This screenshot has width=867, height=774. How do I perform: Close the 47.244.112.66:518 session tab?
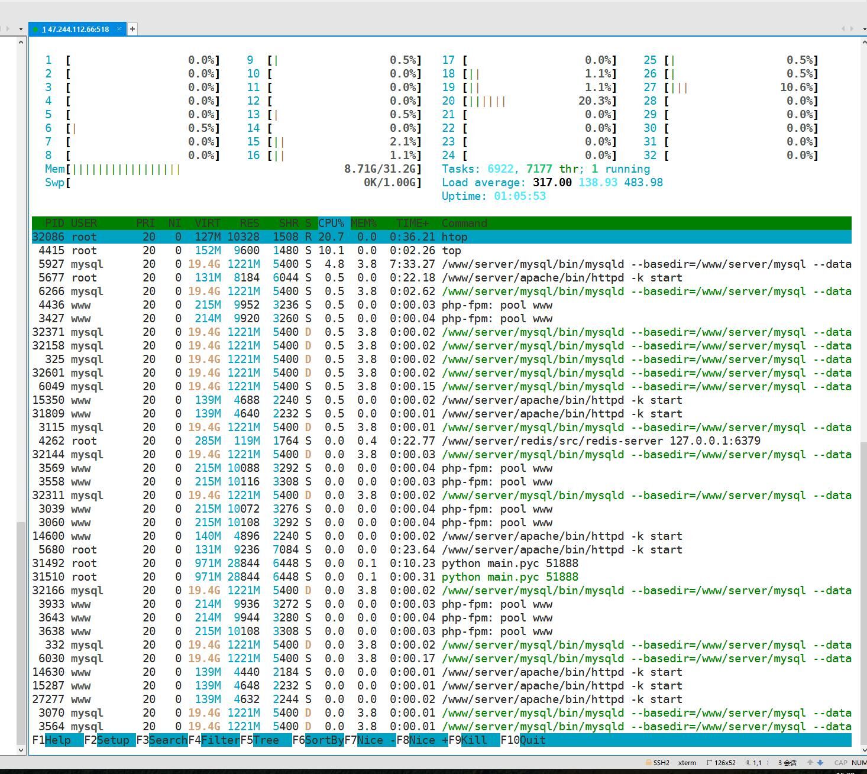(x=119, y=28)
